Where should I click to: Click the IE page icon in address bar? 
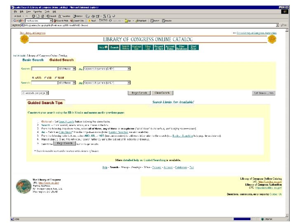click(22, 25)
